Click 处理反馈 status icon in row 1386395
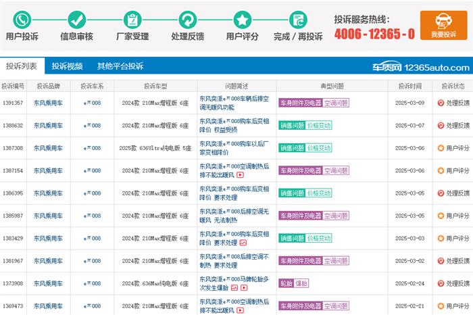Image resolution: width=473 pixels, height=315 pixels. [441, 193]
